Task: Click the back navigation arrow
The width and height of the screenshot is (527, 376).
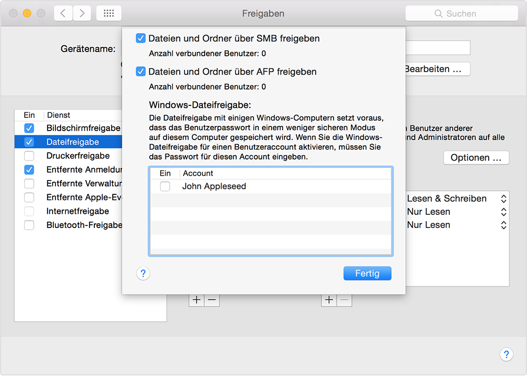Action: point(63,14)
